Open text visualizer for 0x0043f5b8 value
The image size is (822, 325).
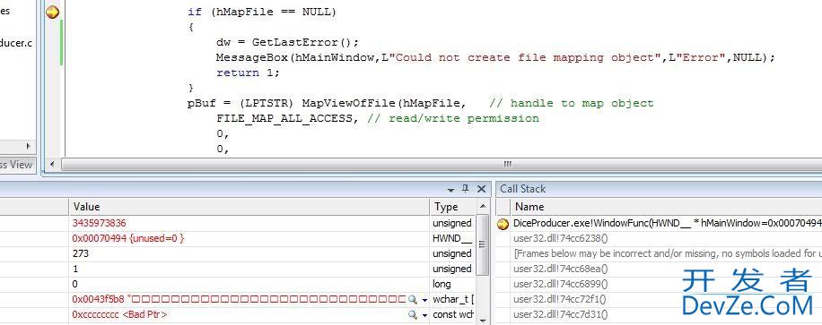coord(413,299)
